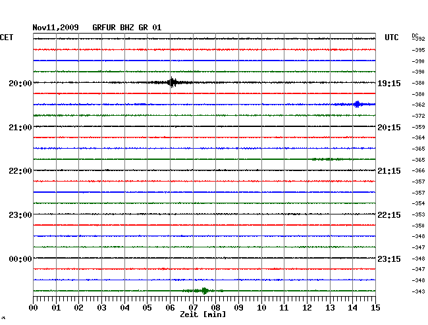Select the DC offset value -362

click(x=418, y=105)
